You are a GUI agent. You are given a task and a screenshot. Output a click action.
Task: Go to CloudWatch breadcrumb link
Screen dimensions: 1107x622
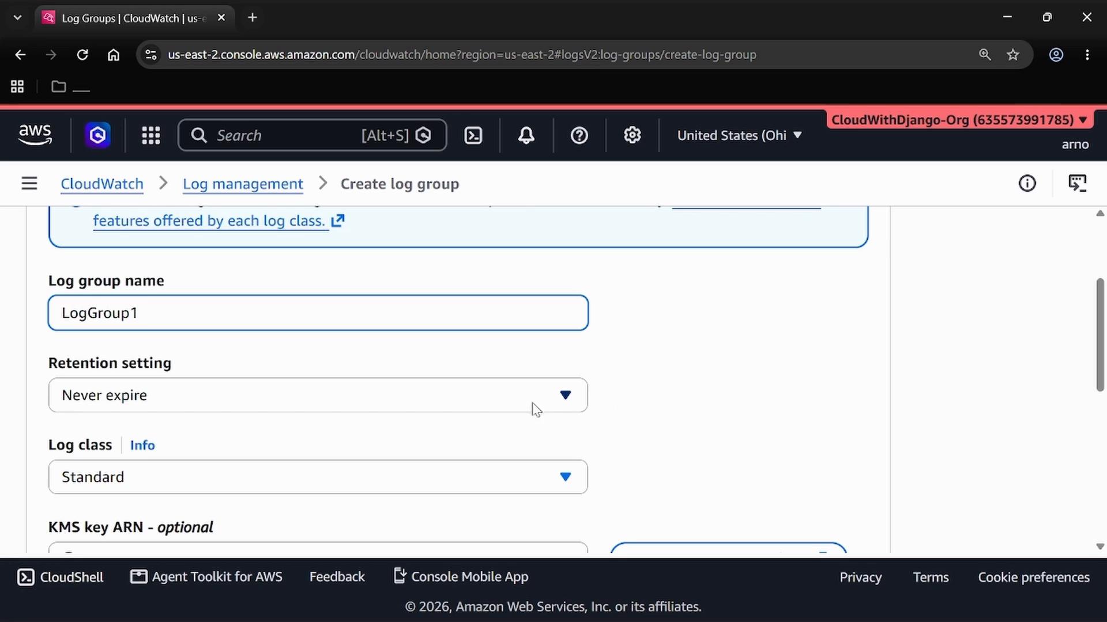coord(102,184)
